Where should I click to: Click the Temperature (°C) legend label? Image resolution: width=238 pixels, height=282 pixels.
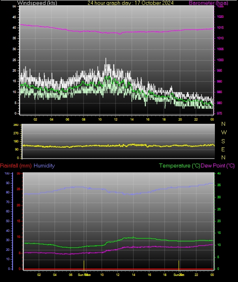click(x=180, y=165)
